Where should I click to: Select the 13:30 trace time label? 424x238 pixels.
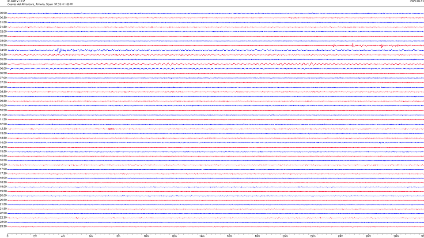(x=3, y=138)
